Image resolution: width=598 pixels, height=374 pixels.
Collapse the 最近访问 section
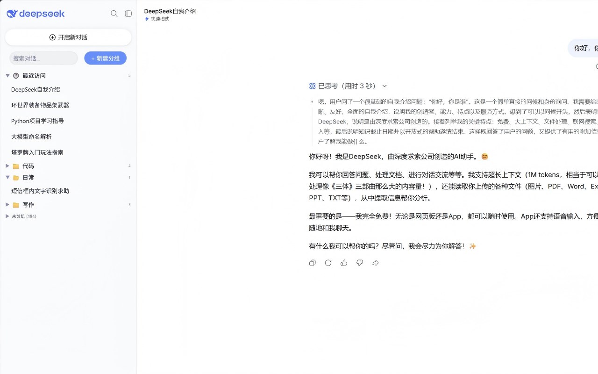(7, 75)
